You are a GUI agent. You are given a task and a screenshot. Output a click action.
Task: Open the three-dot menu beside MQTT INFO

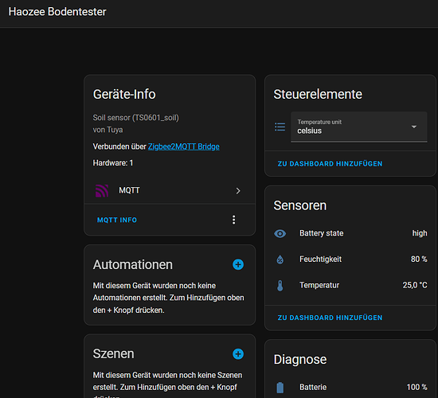(x=234, y=220)
